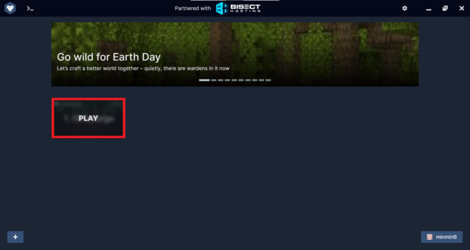
Task: Add a new instance with the plus button
Action: pos(15,237)
